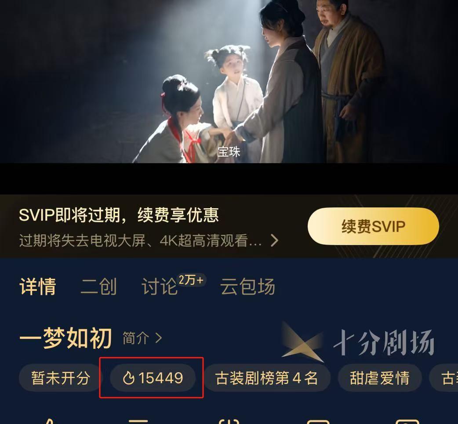Open the 云包场 tab
Screen dimensions: 458x424
click(x=248, y=286)
